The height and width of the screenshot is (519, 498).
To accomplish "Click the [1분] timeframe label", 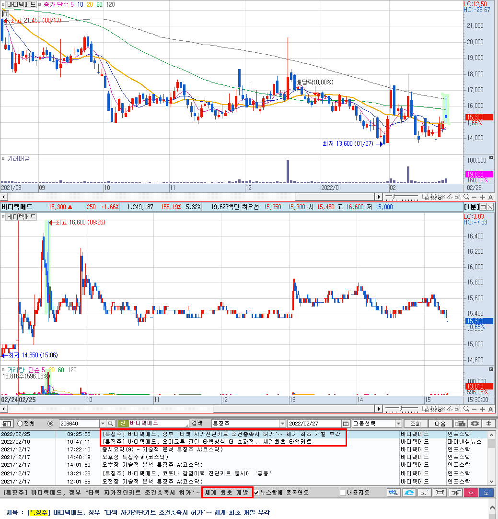I will [x=471, y=207].
